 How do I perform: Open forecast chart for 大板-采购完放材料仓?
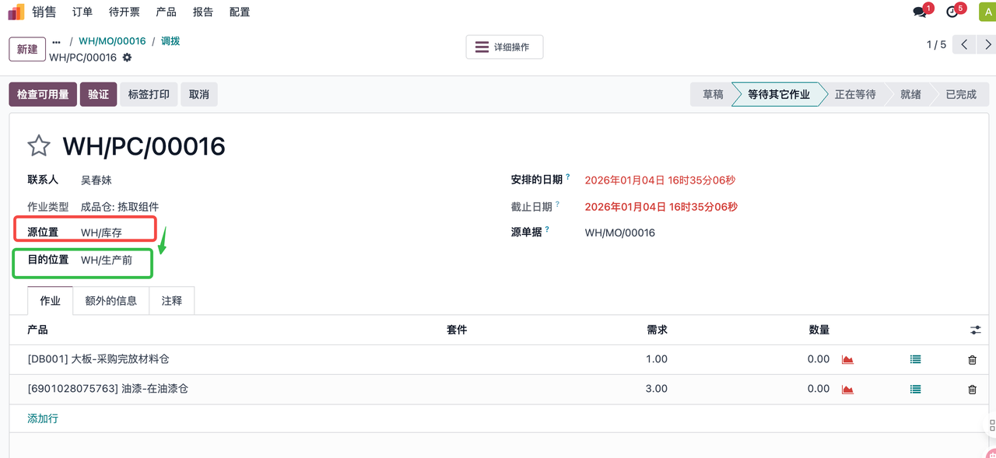tap(847, 359)
